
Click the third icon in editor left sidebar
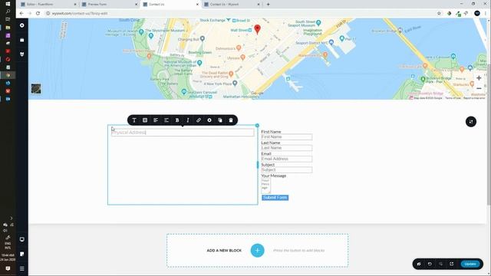[22, 54]
